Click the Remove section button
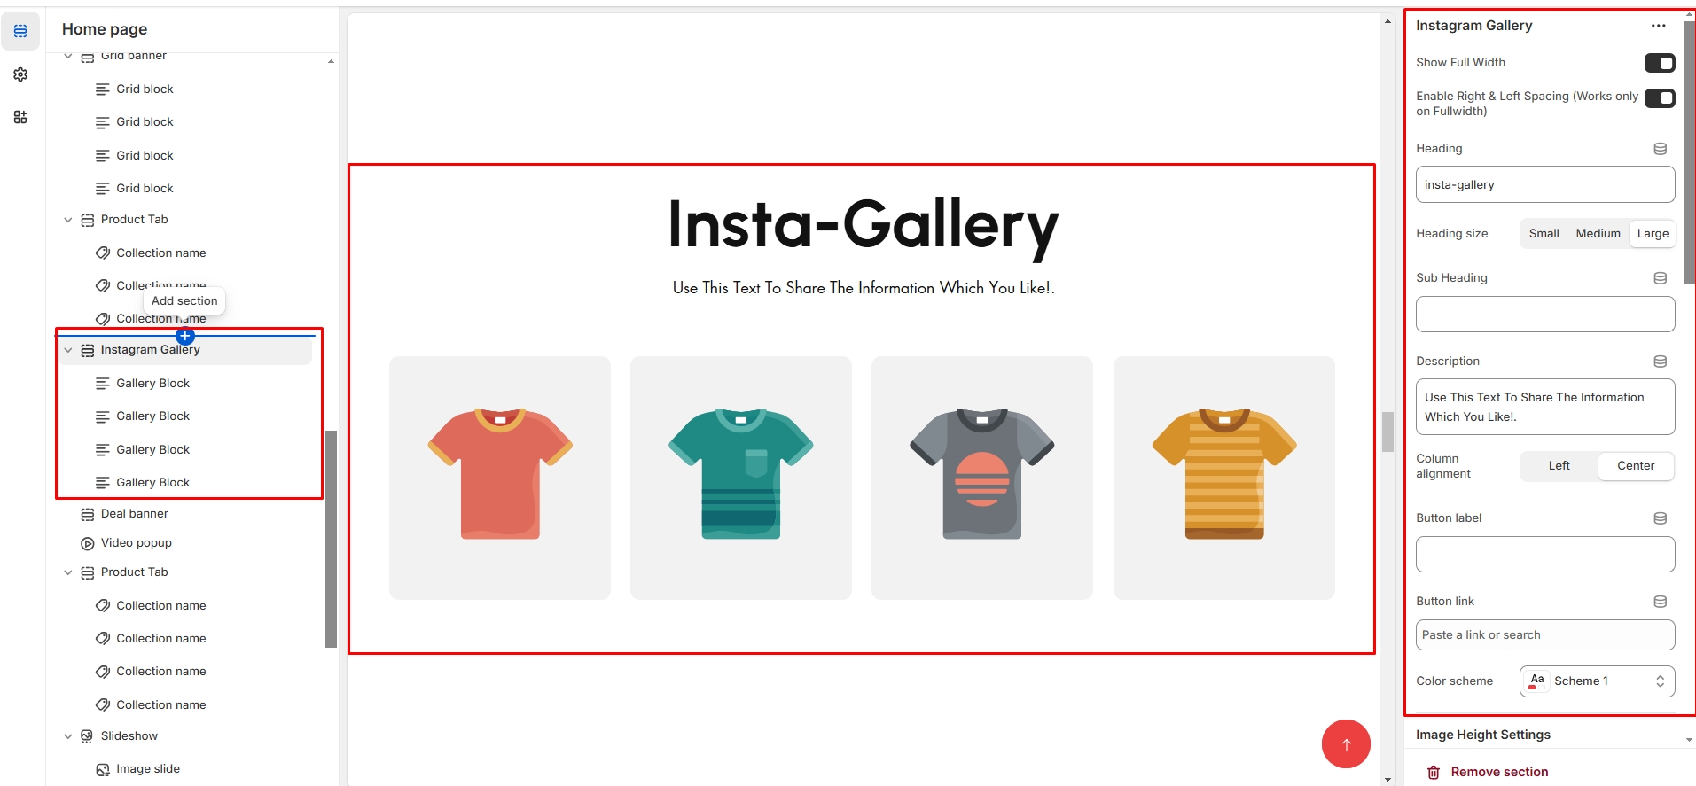The image size is (1696, 786). pyautogui.click(x=1498, y=772)
